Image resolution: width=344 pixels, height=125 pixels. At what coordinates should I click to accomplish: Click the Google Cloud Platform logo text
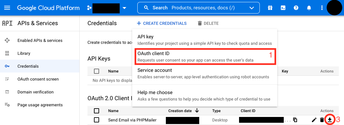(x=48, y=8)
